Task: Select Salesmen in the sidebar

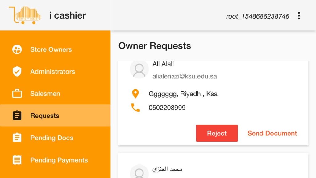Action: tap(45, 94)
